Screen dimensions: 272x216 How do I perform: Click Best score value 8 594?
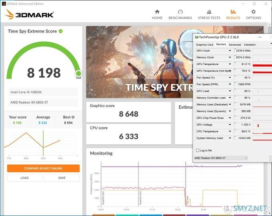point(68,123)
